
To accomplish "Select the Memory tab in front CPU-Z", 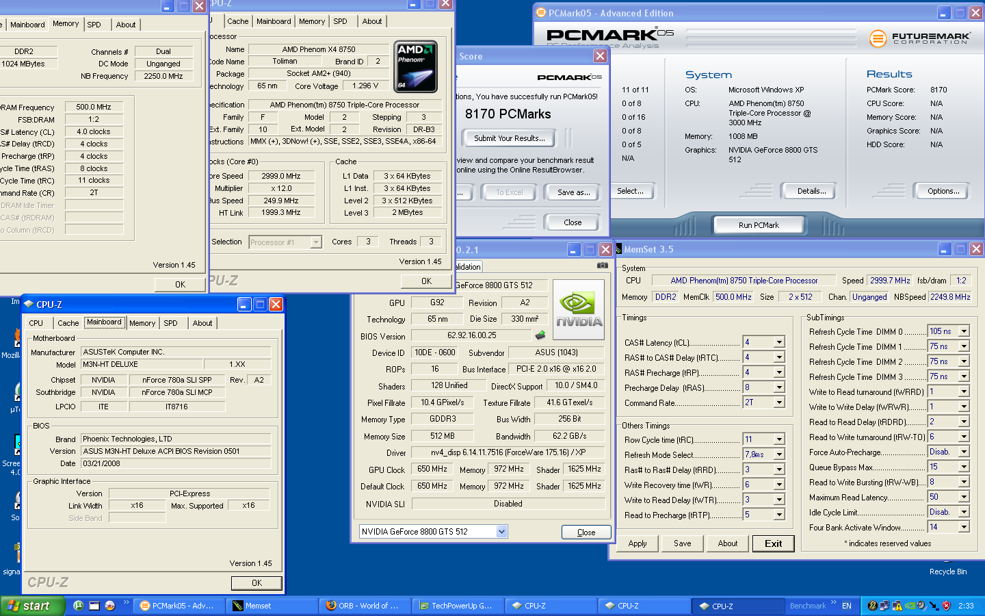I will 142,323.
